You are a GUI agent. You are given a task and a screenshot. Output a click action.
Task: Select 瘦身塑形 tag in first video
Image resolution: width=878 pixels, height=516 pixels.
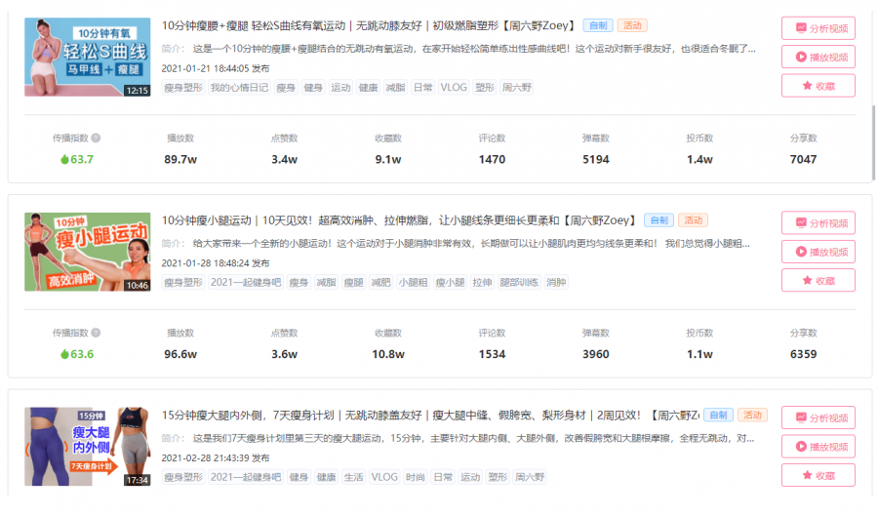(183, 88)
